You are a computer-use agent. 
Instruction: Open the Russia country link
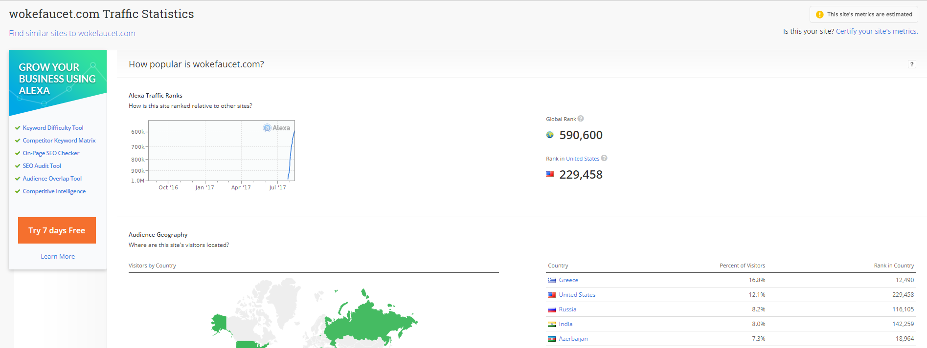(567, 309)
